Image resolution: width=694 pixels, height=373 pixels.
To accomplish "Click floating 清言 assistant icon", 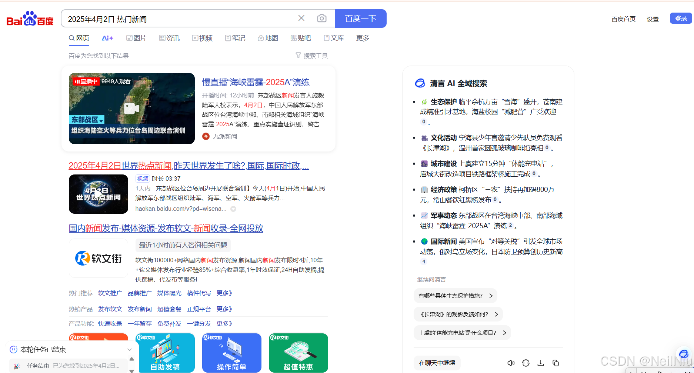I will 684,353.
